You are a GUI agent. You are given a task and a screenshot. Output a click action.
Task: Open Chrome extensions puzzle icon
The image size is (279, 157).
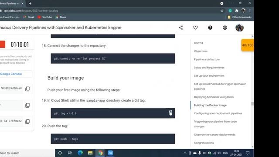coord(237,10)
